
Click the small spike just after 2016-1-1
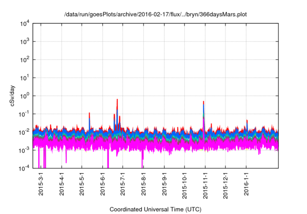coord(247,121)
